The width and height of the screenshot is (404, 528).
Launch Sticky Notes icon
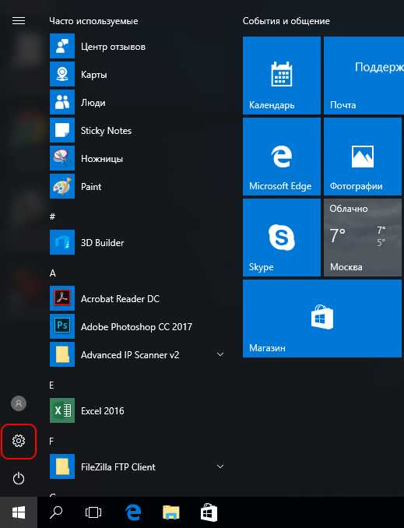click(x=62, y=130)
